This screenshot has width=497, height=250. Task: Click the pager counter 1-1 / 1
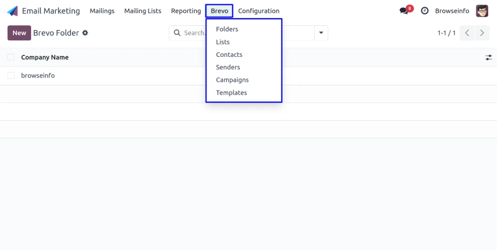tap(446, 33)
